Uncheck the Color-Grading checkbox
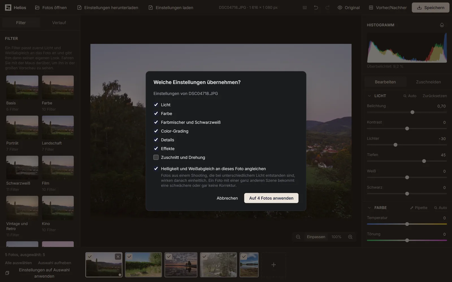Image resolution: width=452 pixels, height=282 pixels. pos(156,131)
